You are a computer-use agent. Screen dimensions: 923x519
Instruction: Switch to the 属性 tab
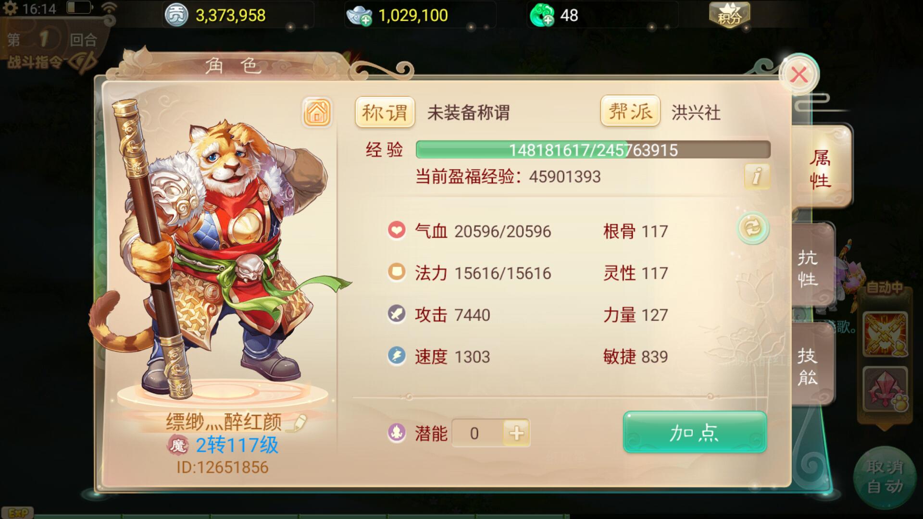(x=821, y=169)
